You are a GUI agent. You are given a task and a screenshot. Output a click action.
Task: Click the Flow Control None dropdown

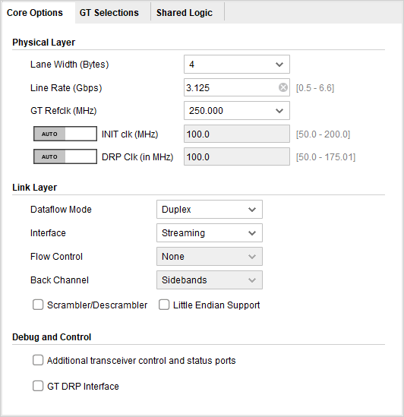click(210, 257)
